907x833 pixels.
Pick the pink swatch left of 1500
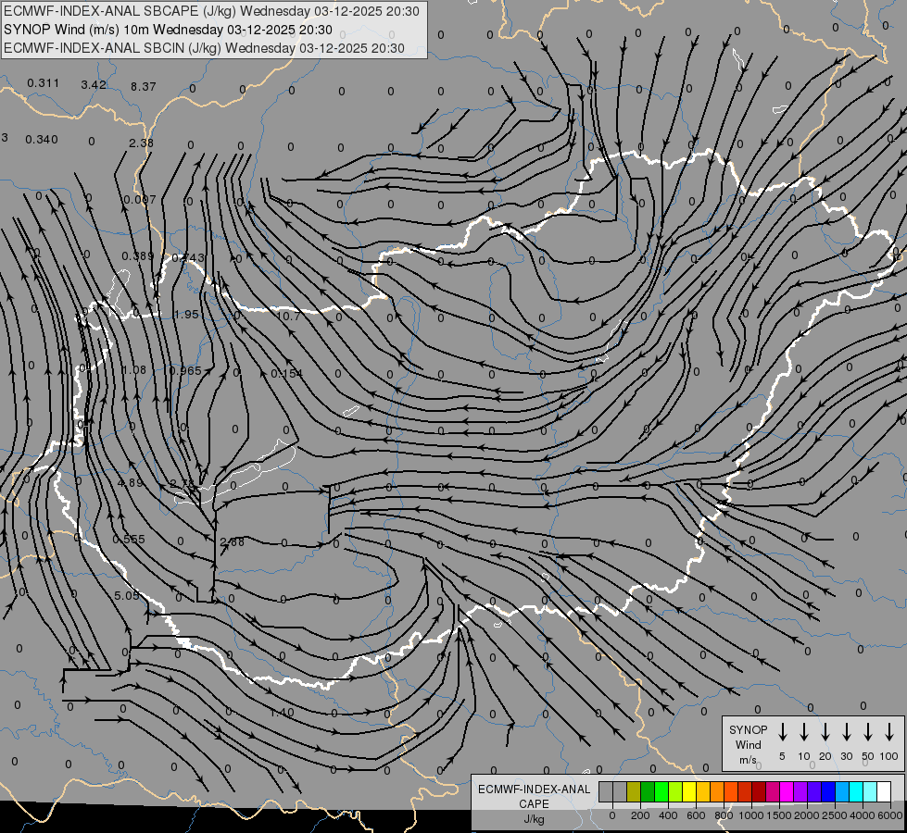pyautogui.click(x=773, y=791)
